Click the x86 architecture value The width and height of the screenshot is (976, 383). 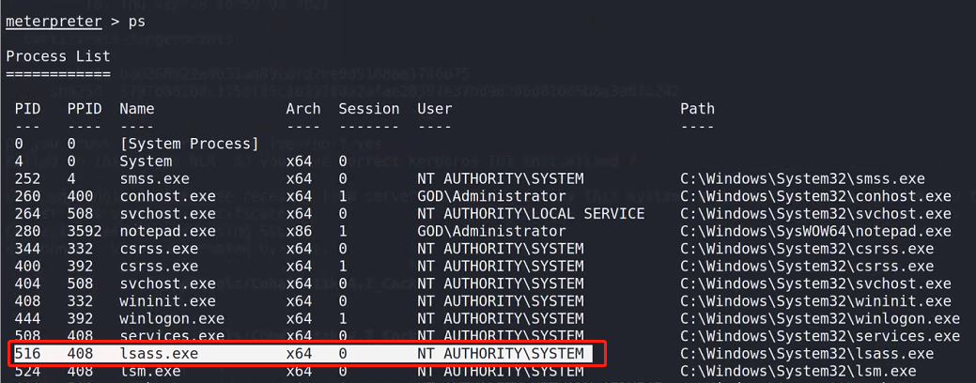(x=299, y=231)
